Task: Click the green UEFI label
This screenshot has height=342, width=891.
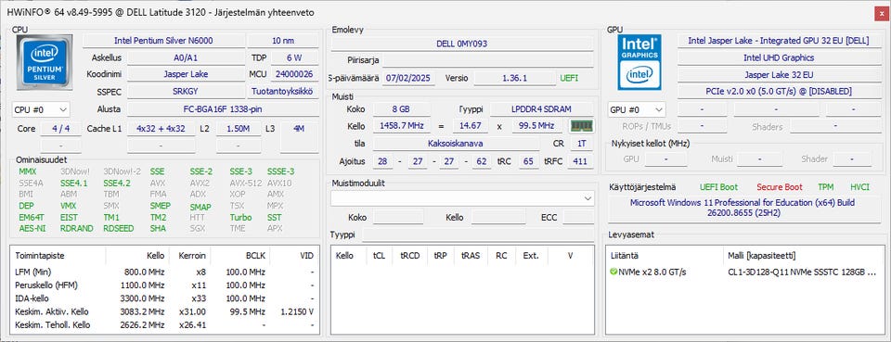Action: (569, 78)
